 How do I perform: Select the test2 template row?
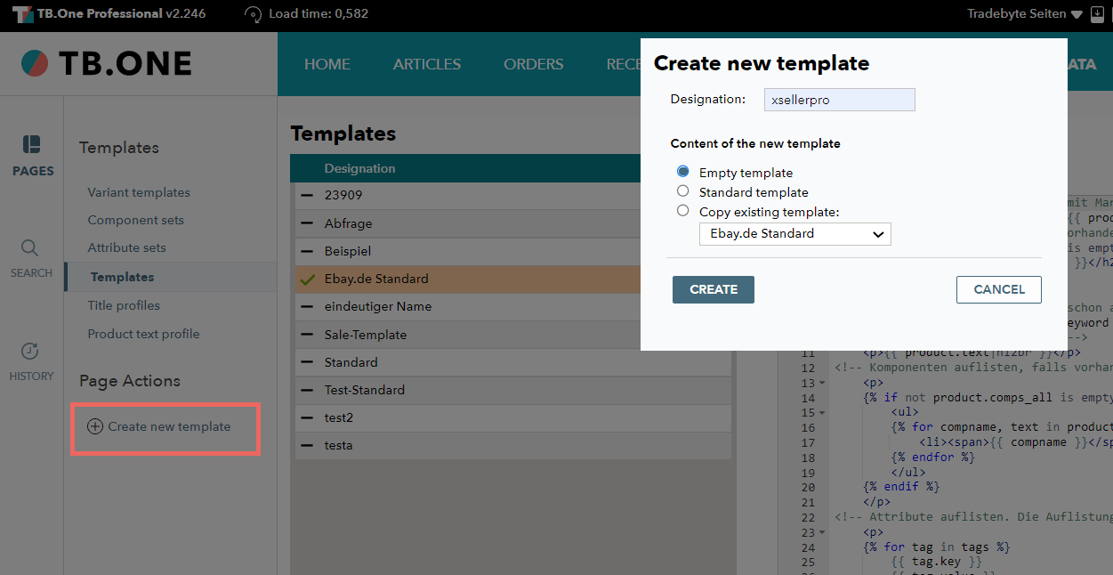pos(513,417)
